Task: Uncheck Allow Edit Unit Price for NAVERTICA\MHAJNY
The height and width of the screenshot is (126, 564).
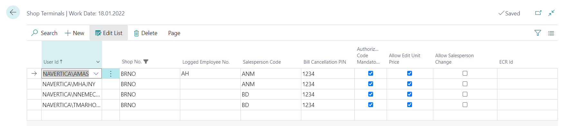Action: pos(409,84)
